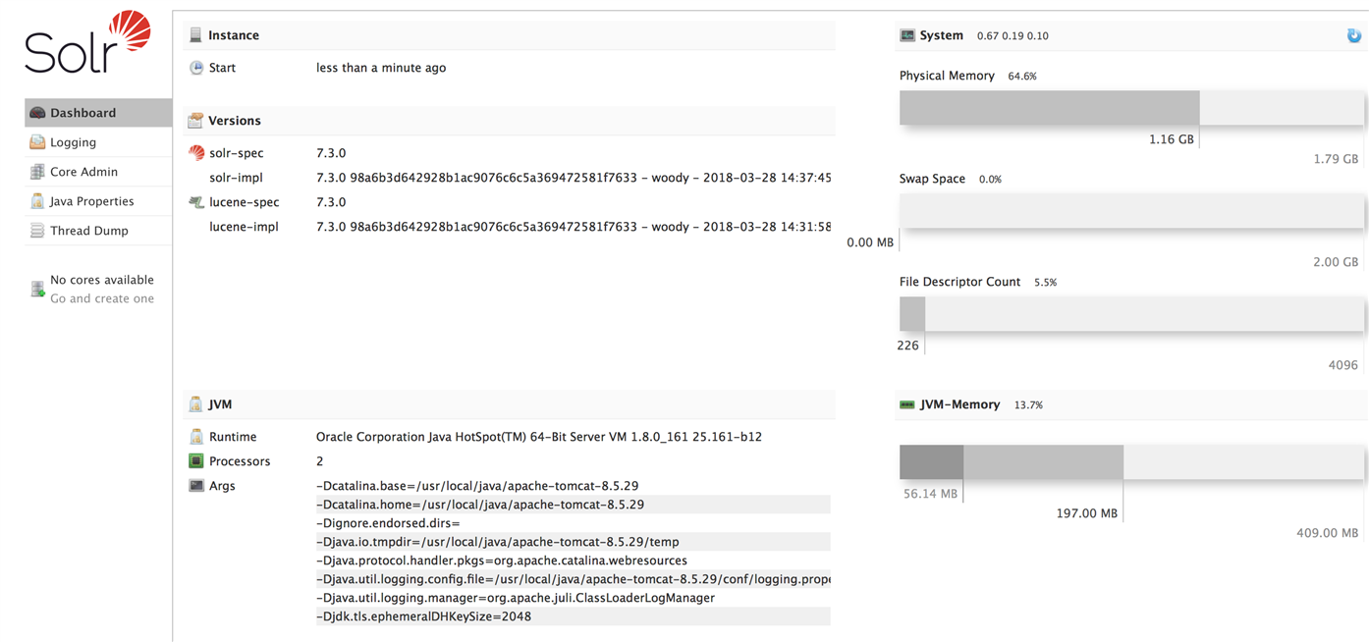Image resolution: width=1369 pixels, height=642 pixels.
Task: Refresh system stats with the reload icon
Action: (x=1354, y=35)
